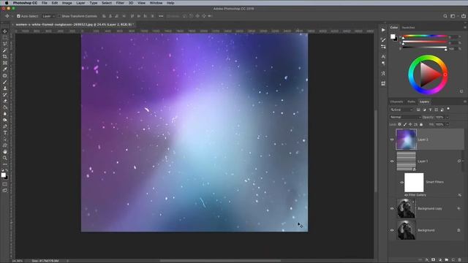468x263 pixels.
Task: Select the Brush tool
Action: 5,82
